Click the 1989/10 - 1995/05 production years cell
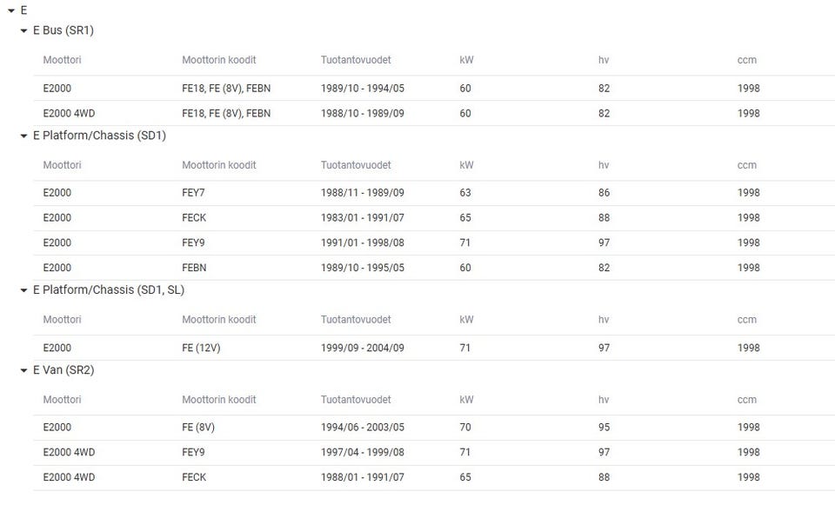 (362, 268)
